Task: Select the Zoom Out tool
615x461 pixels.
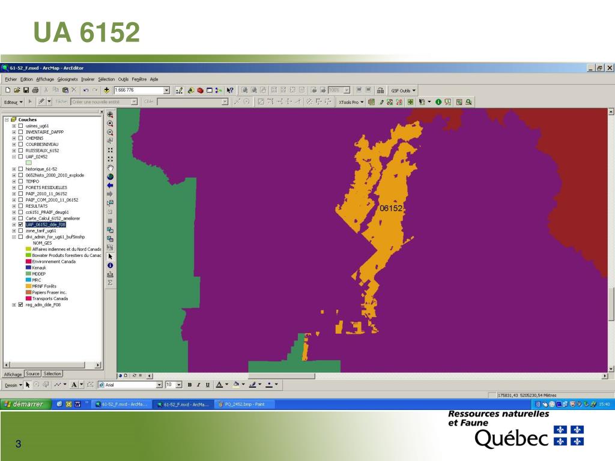Action: [x=111, y=133]
